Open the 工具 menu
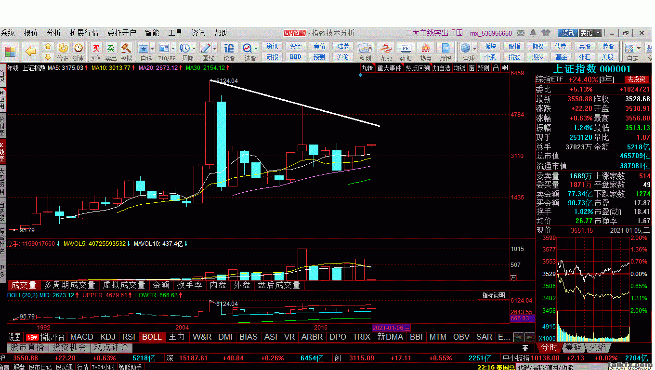This screenshot has width=655, height=370. [175, 33]
